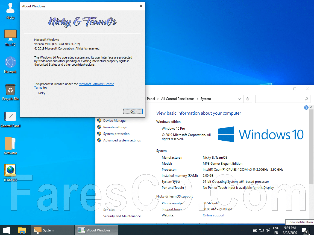Click the 'Windows 10 Pro' edition text

(173, 129)
